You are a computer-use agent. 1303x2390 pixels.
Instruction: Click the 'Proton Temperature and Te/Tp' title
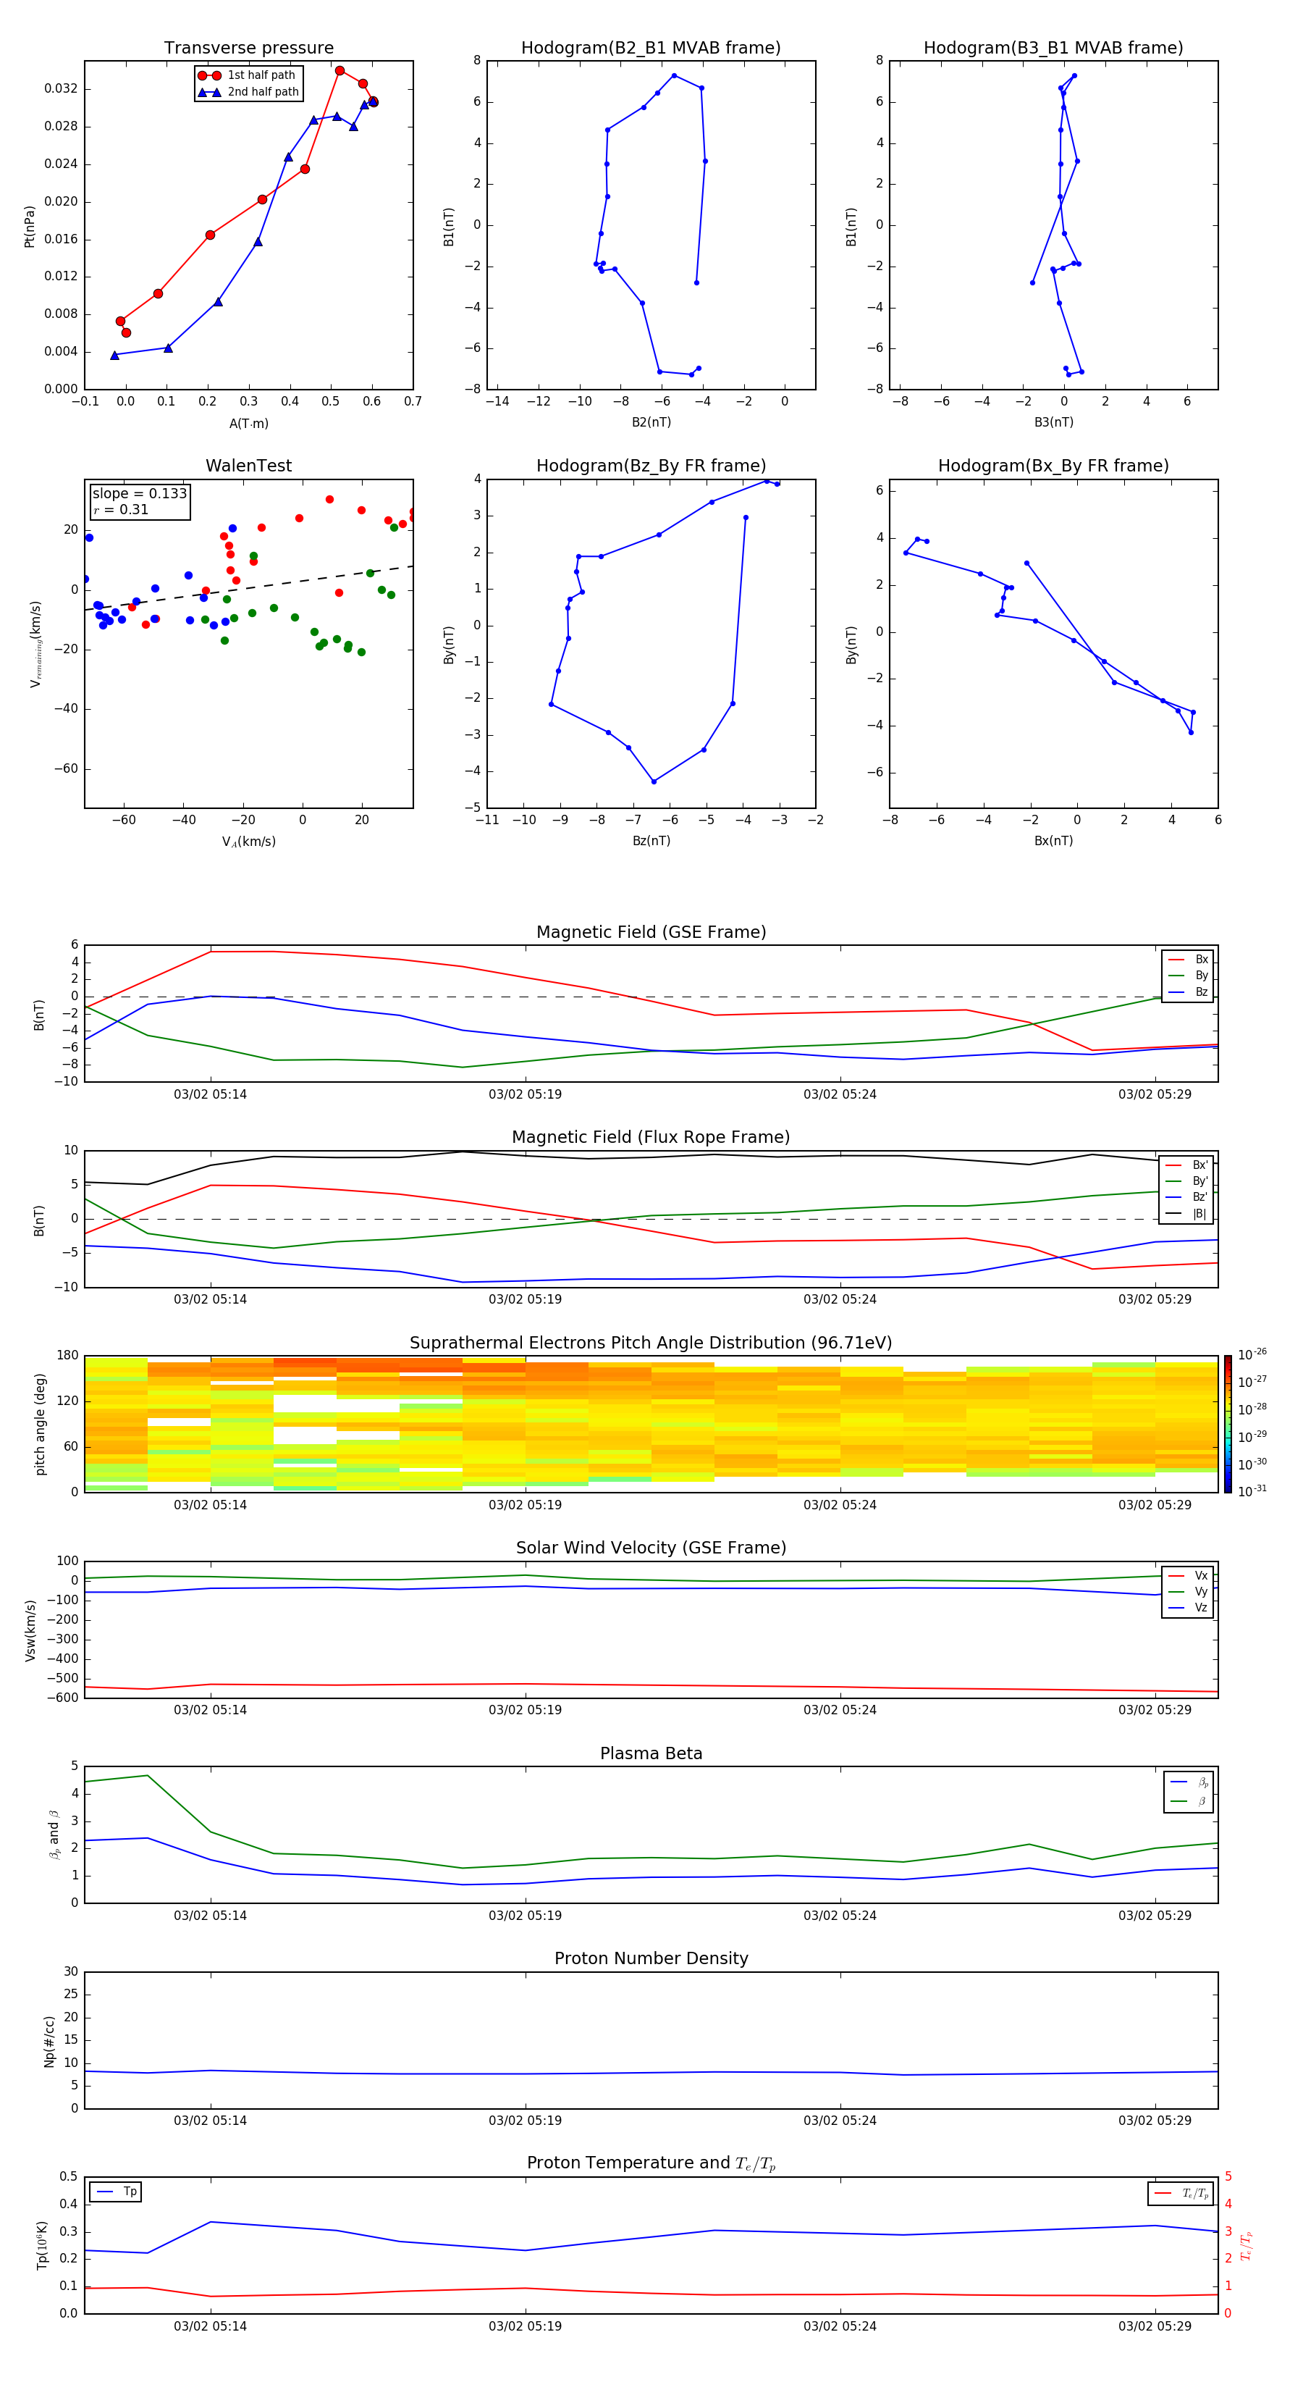pos(651,2163)
